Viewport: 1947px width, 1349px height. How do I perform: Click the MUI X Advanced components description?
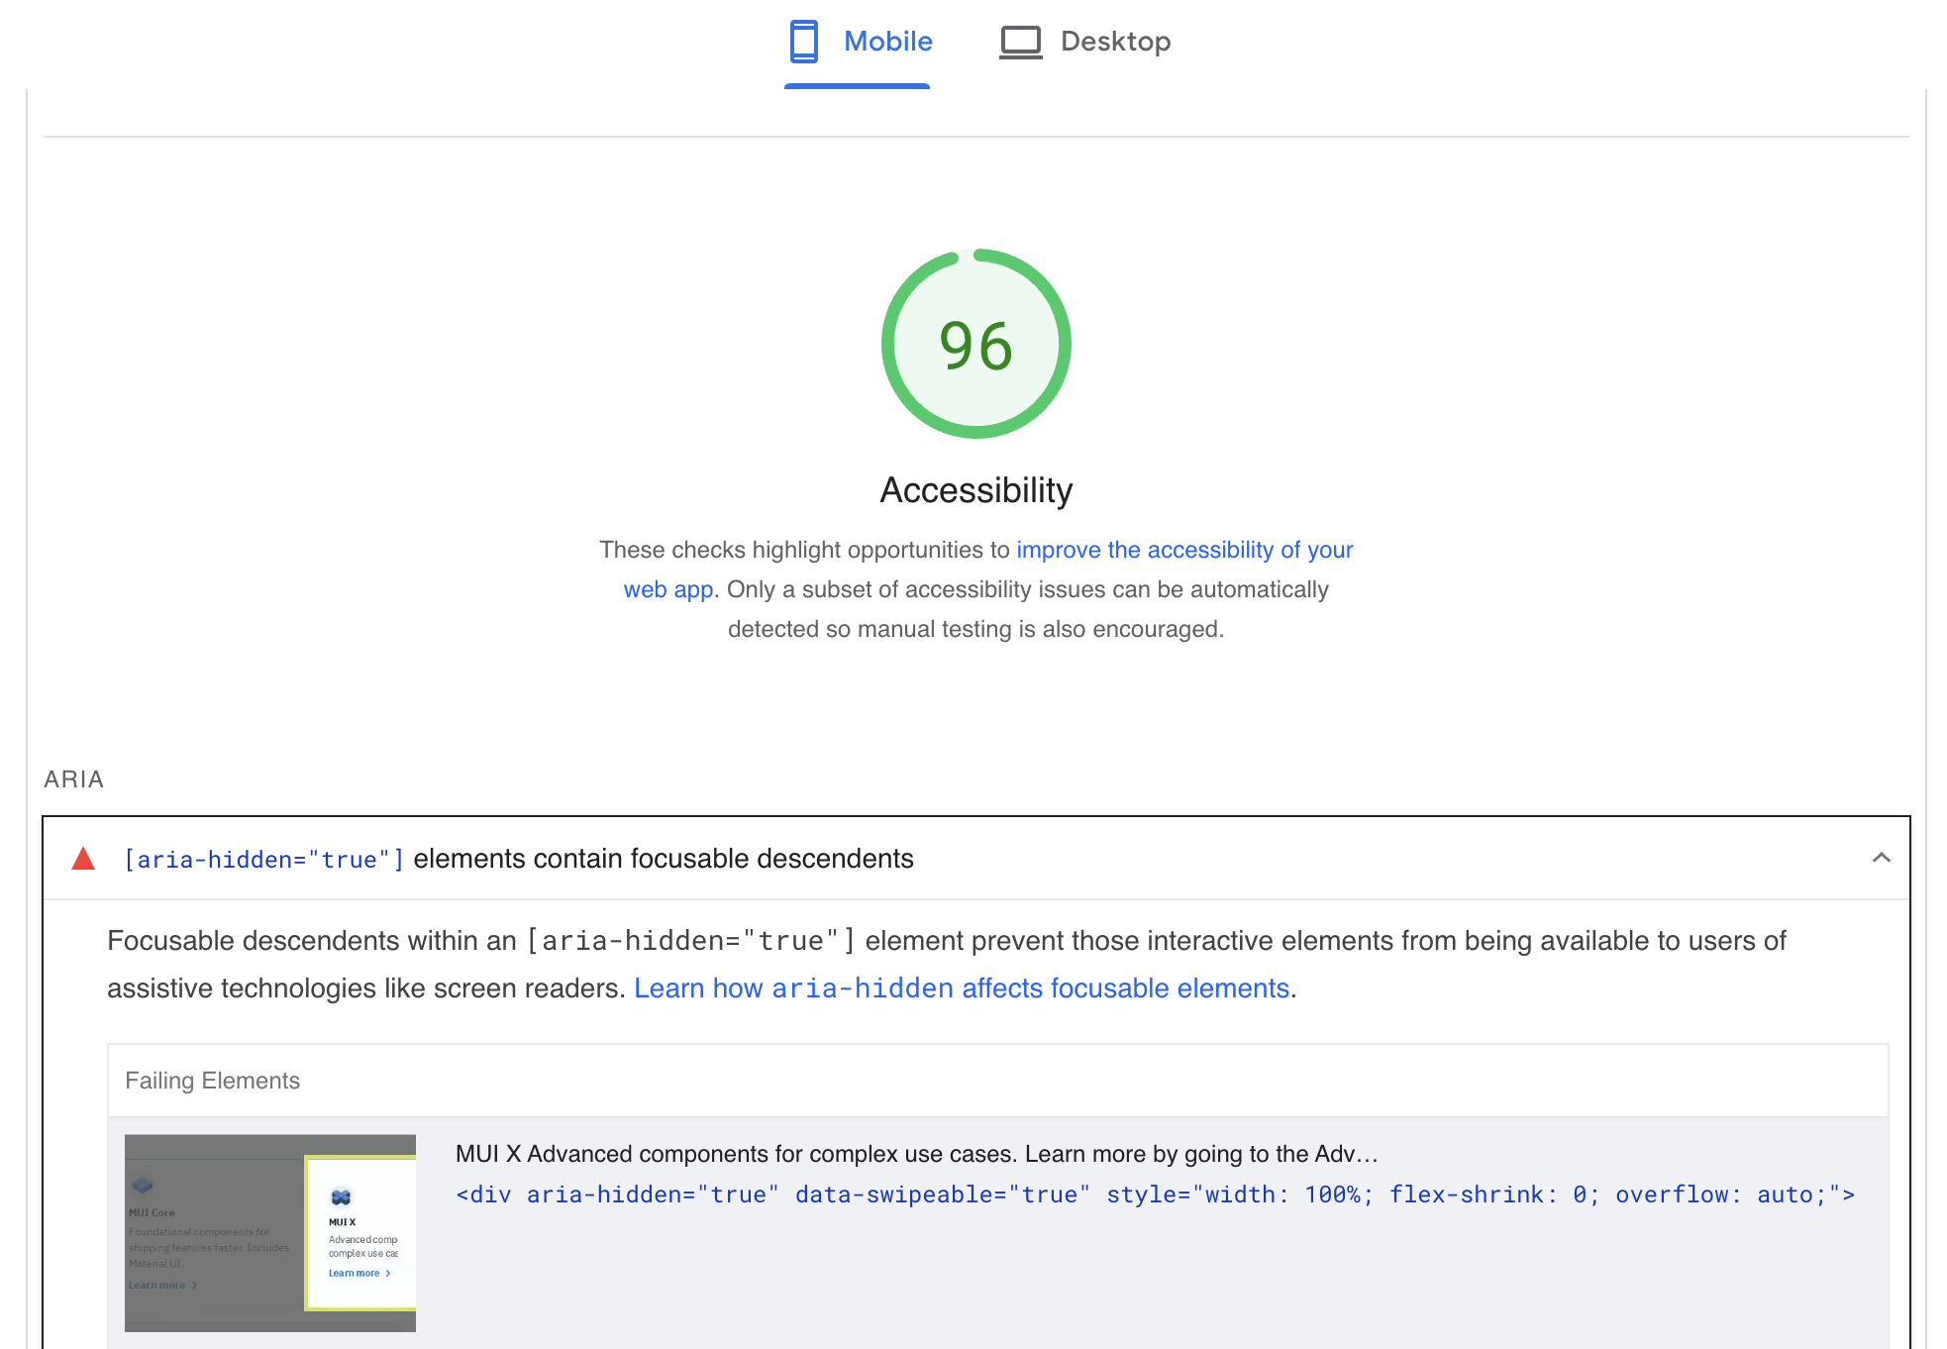pyautogui.click(x=915, y=1154)
